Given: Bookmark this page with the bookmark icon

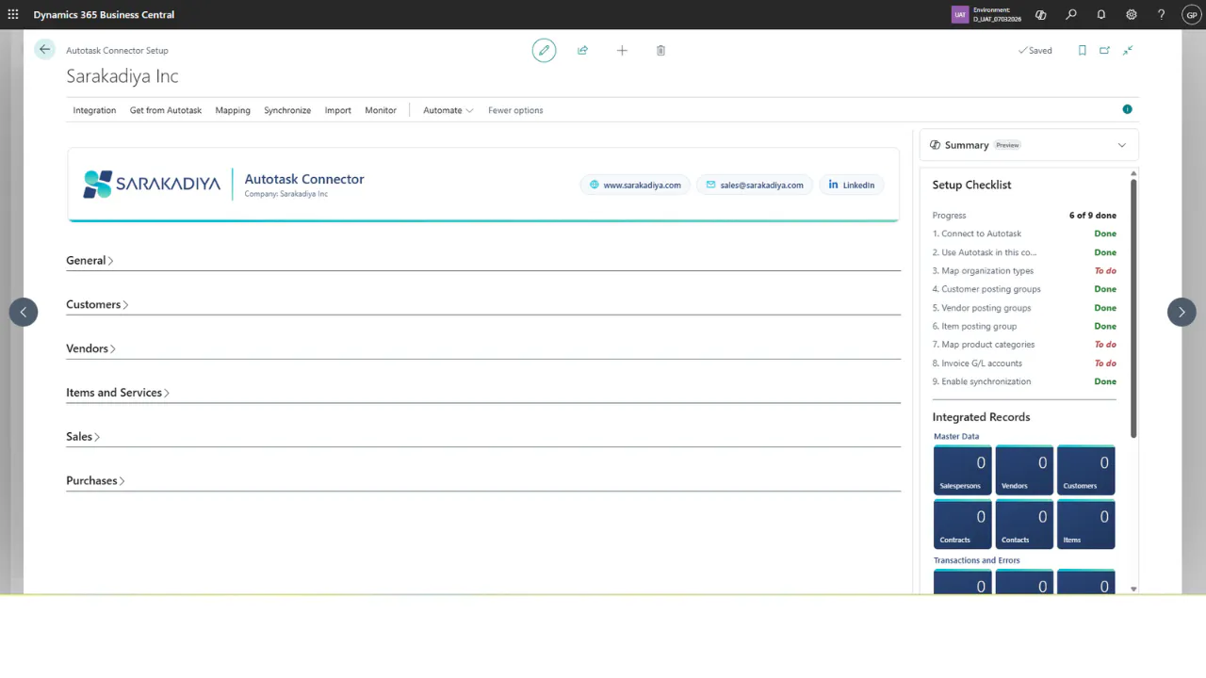Looking at the screenshot, I should pyautogui.click(x=1082, y=50).
